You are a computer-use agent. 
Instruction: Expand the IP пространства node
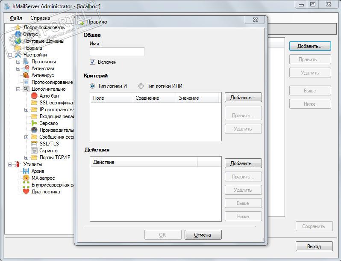click(26, 110)
